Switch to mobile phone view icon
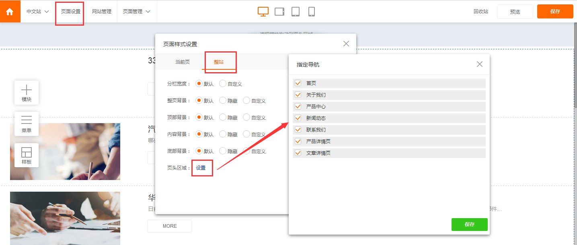This screenshot has height=245, width=577. tap(311, 12)
